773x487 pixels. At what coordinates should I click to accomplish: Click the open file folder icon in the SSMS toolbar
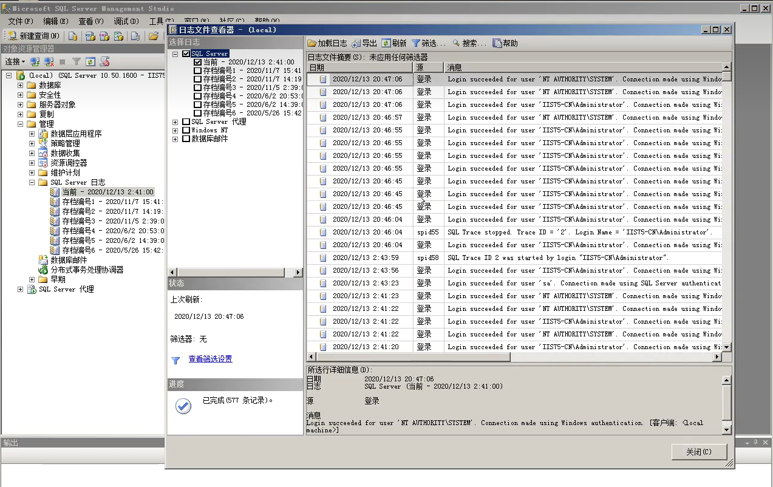coord(154,36)
